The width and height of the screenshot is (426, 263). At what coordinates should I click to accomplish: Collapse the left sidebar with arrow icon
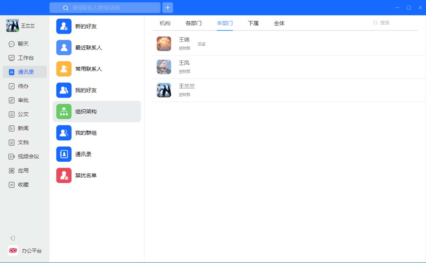pos(13,238)
